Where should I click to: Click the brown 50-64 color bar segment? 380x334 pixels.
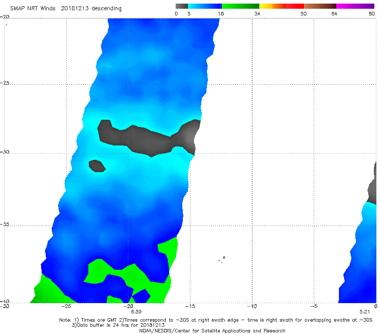(320, 6)
